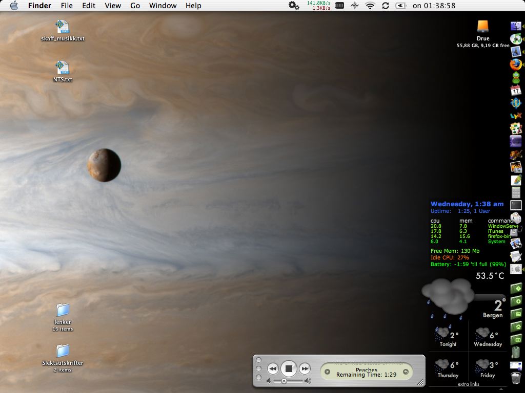The height and width of the screenshot is (393, 525).
Task: Click the Wi-Fi status icon in menu bar
Action: coord(370,6)
